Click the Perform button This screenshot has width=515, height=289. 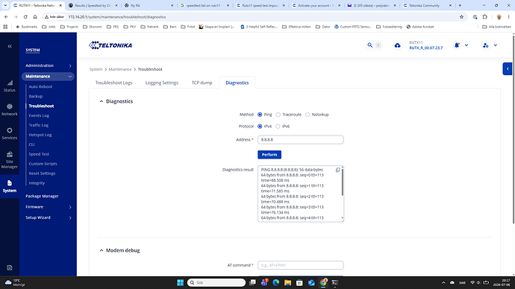point(269,155)
